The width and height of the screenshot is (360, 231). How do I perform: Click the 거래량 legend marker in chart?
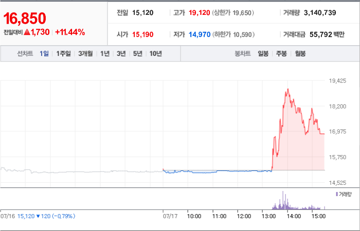coord(337,195)
